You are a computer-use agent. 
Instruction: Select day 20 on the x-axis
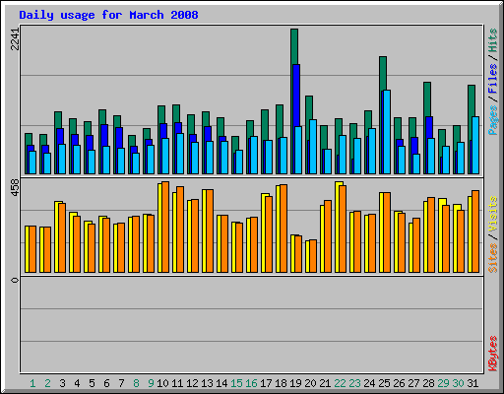click(310, 383)
